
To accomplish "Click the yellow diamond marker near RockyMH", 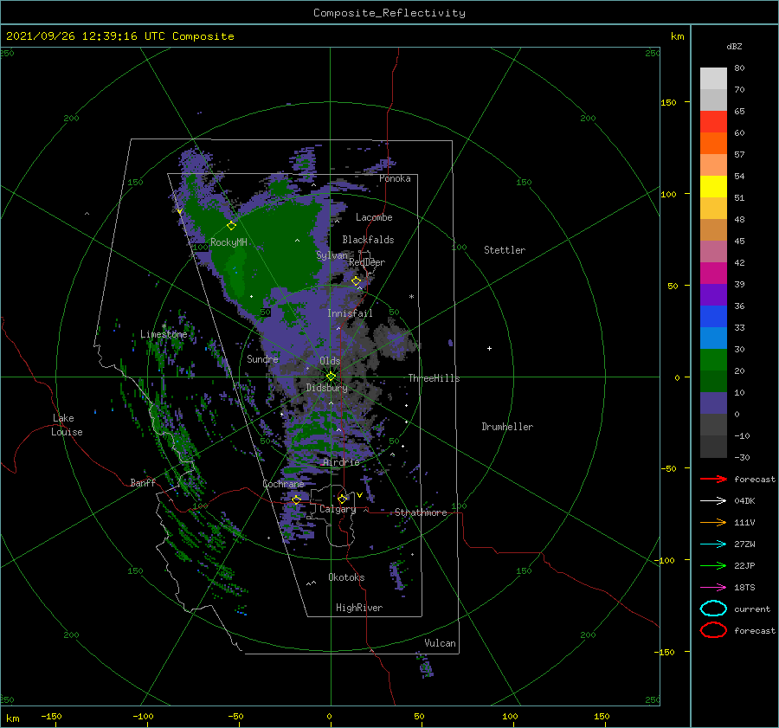I will click(x=231, y=226).
